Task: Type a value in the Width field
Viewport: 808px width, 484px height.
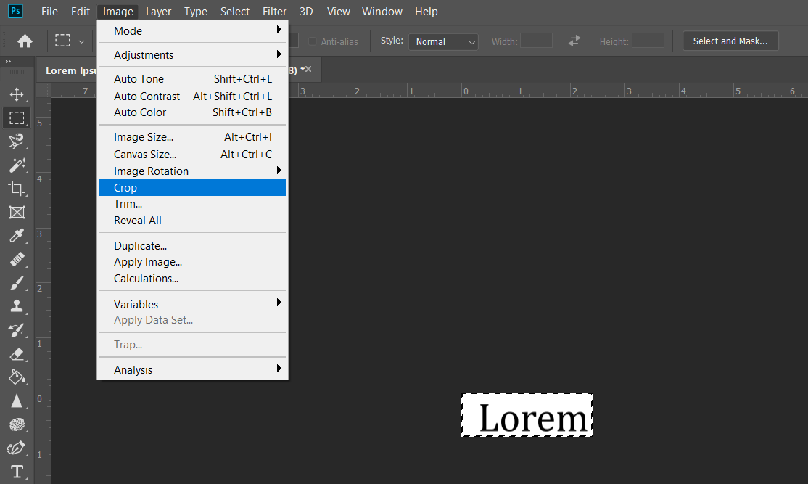Action: tap(536, 41)
